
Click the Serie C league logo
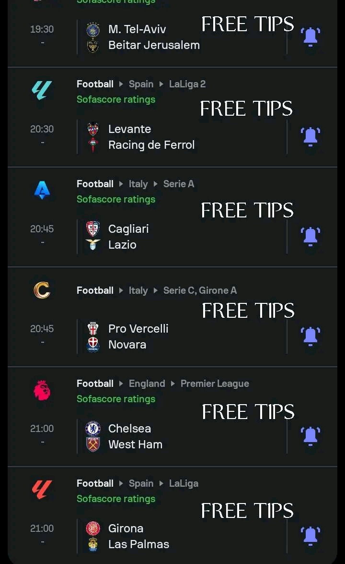coord(42,290)
